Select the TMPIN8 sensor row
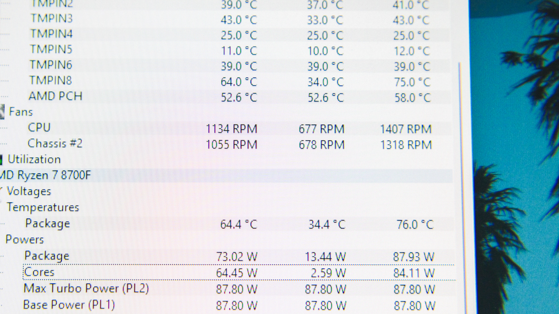This screenshot has height=314, width=559. click(x=226, y=82)
